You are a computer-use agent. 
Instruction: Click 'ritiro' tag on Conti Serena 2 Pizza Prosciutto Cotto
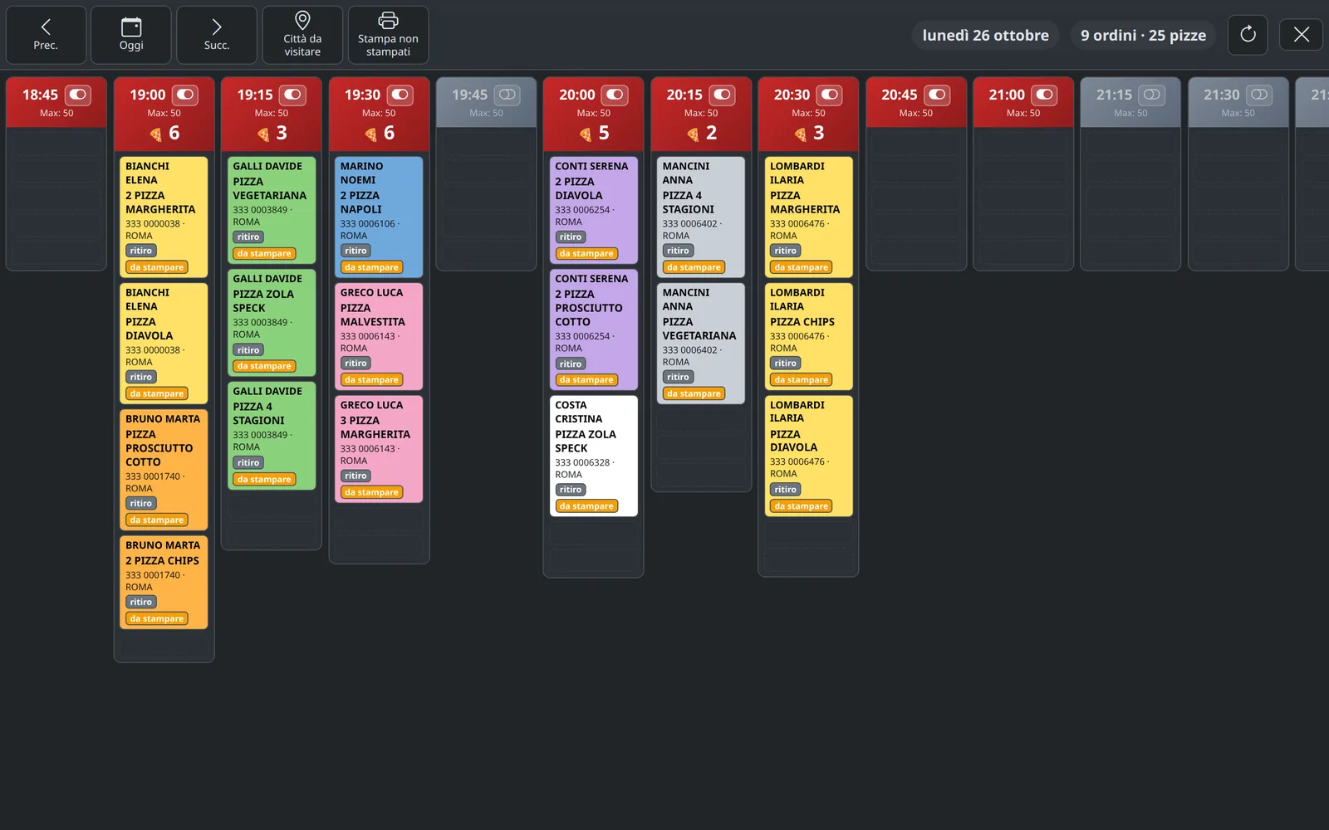pos(571,364)
